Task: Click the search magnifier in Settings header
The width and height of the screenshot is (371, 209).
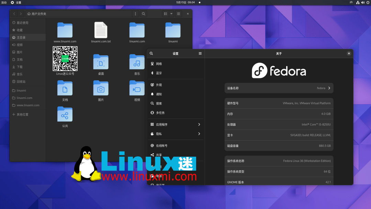Action: tap(151, 53)
